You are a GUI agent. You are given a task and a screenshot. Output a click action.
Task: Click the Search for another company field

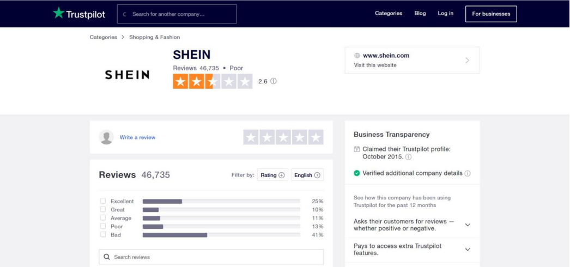point(177,14)
